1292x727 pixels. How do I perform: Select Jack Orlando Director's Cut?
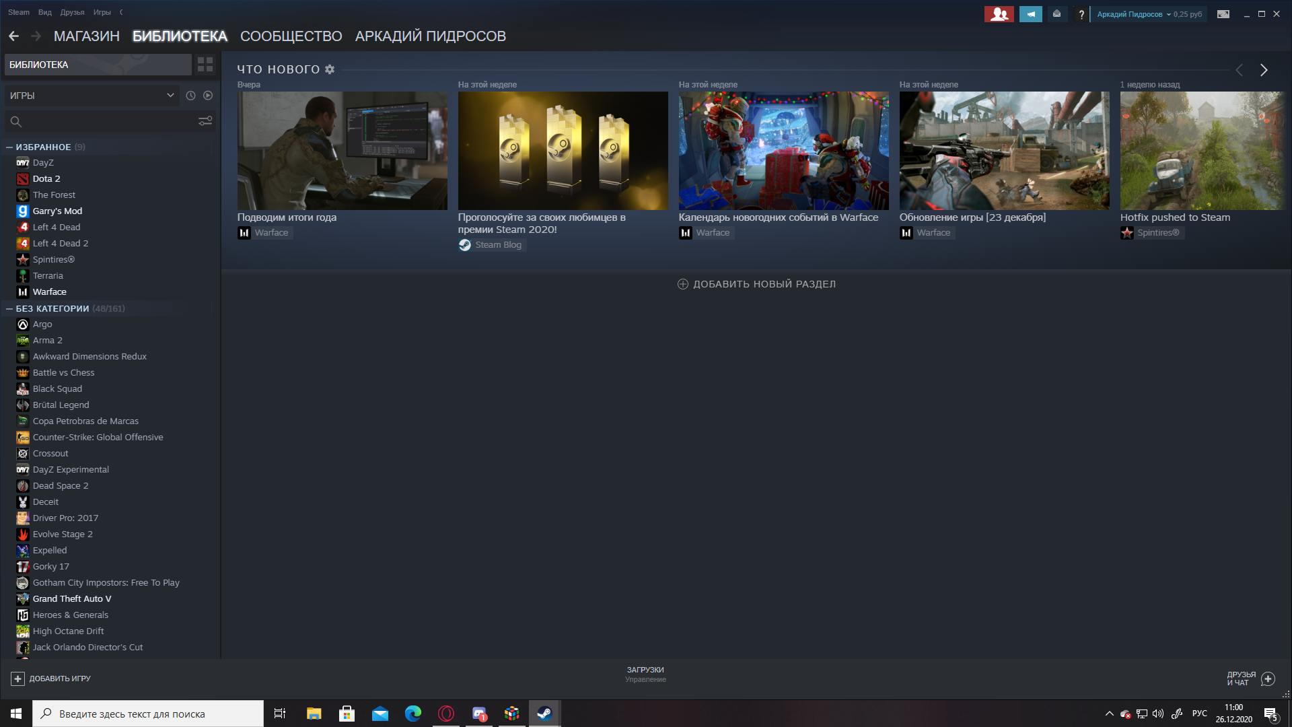point(87,648)
